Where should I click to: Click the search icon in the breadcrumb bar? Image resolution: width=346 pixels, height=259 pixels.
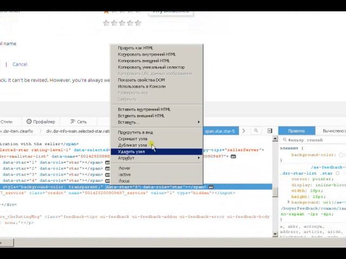coord(256,131)
